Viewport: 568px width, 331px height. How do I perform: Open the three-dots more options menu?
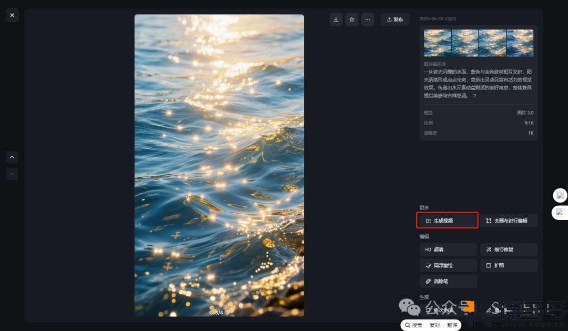coord(368,19)
